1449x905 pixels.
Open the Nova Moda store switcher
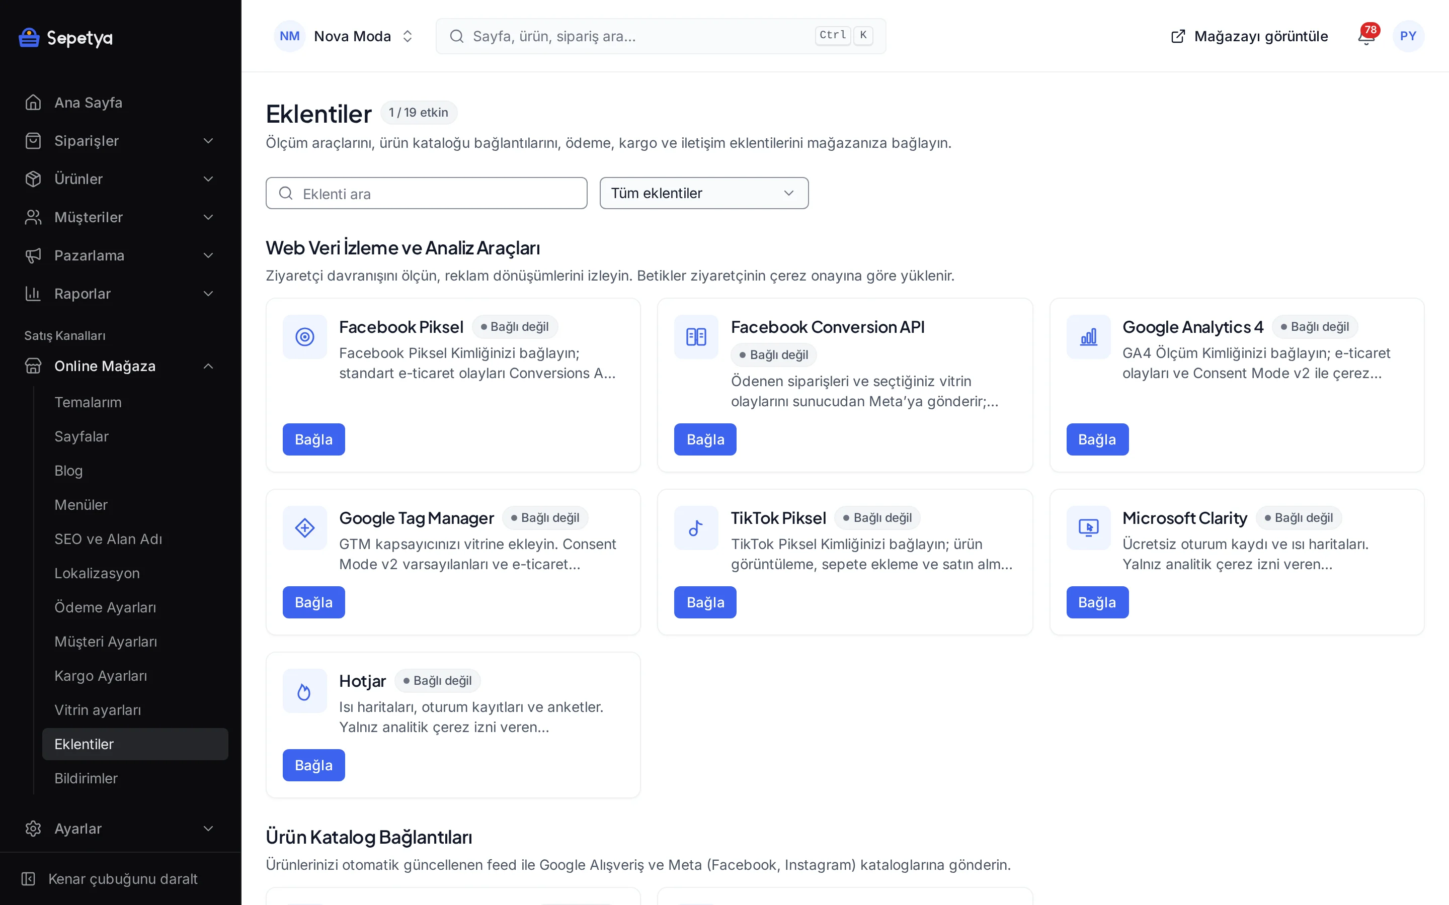pos(345,36)
